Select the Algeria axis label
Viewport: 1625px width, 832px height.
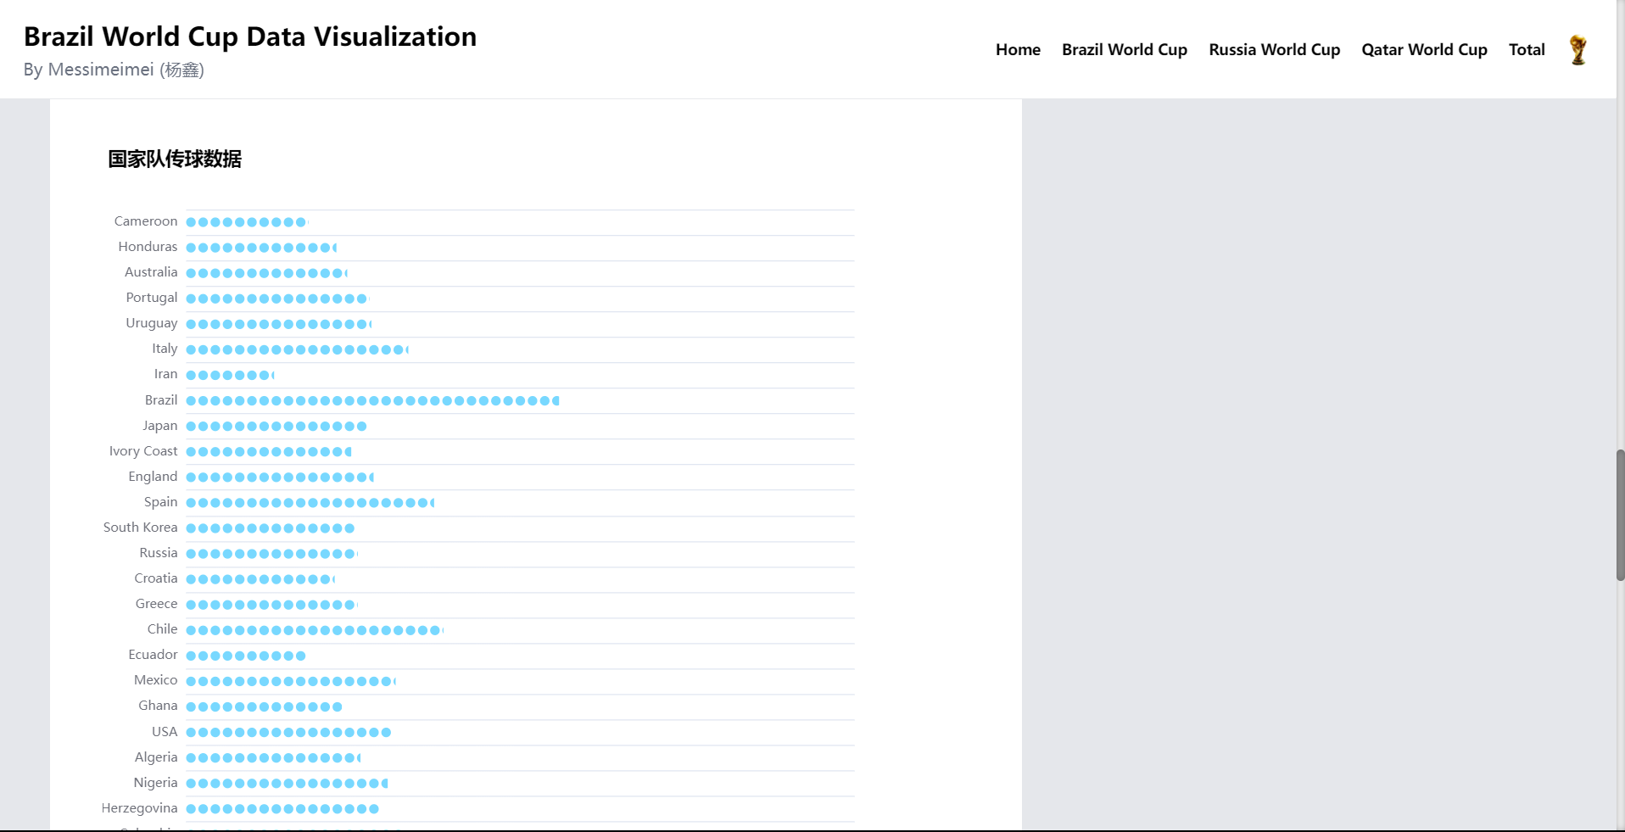pyautogui.click(x=156, y=757)
